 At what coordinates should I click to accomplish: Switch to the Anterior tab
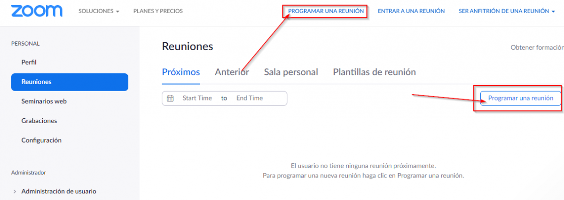click(232, 72)
